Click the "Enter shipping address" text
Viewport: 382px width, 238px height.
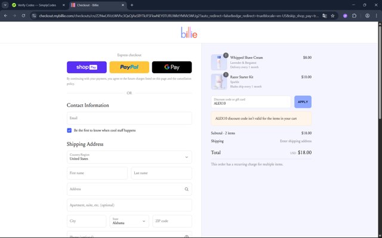click(295, 141)
